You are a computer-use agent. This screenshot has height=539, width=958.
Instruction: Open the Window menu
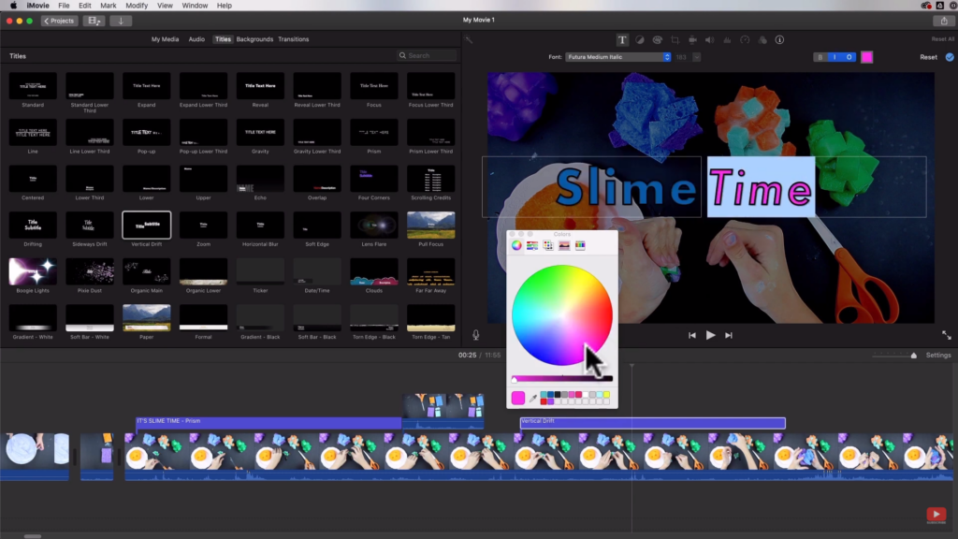point(195,6)
